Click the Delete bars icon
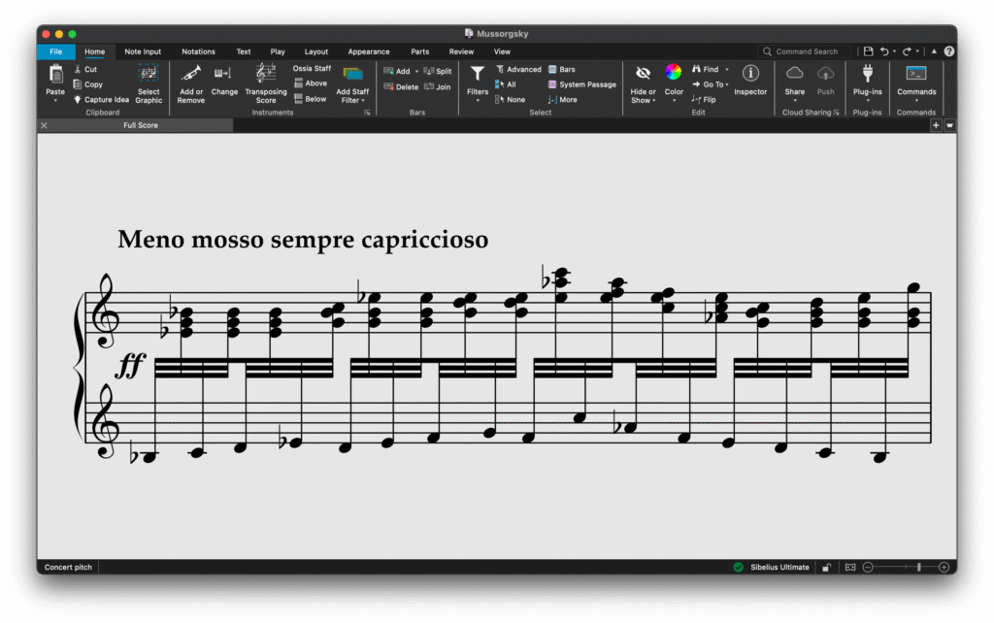This screenshot has height=623, width=994. coord(388,86)
